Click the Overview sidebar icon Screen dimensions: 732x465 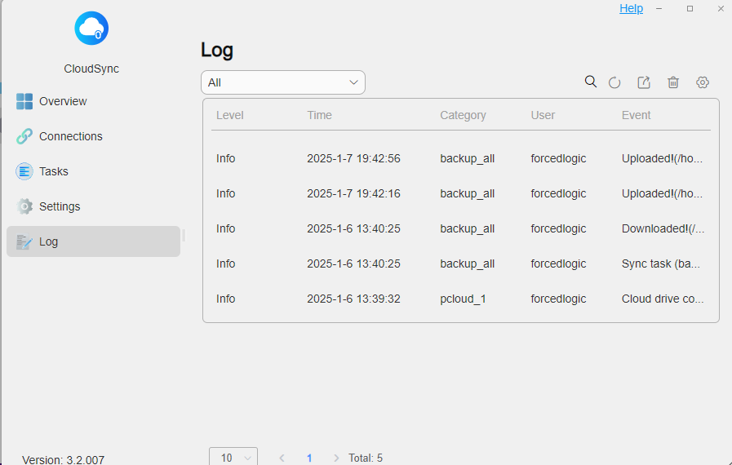click(24, 101)
